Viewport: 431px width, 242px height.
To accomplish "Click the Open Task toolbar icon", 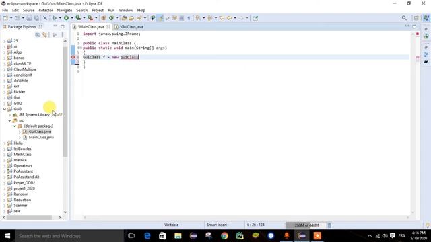I will coord(131,18).
